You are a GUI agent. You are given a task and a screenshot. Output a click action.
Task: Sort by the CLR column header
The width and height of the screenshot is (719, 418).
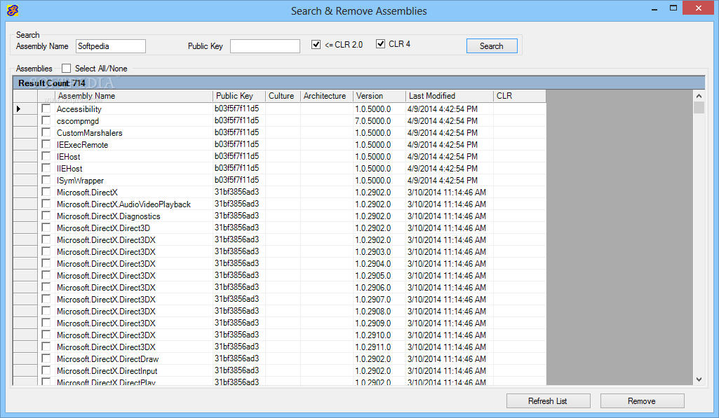tap(520, 96)
